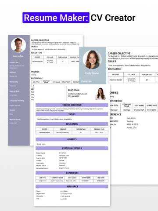Click 'English, French' language value
The image size is (158, 211).
pyautogui.click(x=64, y=168)
